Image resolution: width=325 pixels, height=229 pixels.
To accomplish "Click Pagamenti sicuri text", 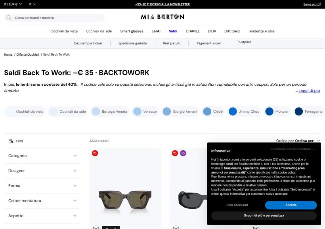I will [208, 43].
